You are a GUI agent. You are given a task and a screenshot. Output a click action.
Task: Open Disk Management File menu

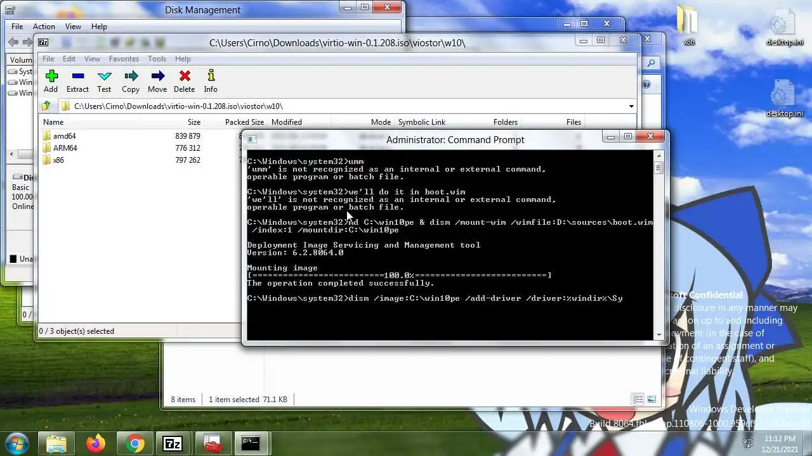[17, 27]
